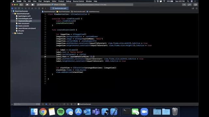The height and width of the screenshot is (117, 209).
Task: Toggle editor options lines icon
Action: 193,8
